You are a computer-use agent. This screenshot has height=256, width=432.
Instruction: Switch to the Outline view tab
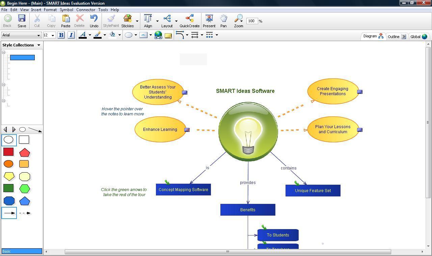(397, 37)
